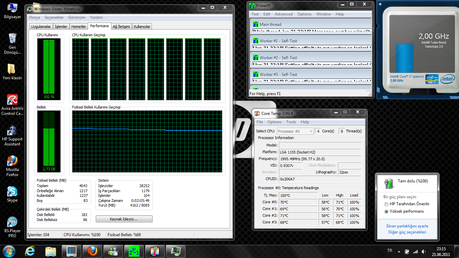Open Prime95 Options menu
459x258 pixels.
tap(304, 14)
